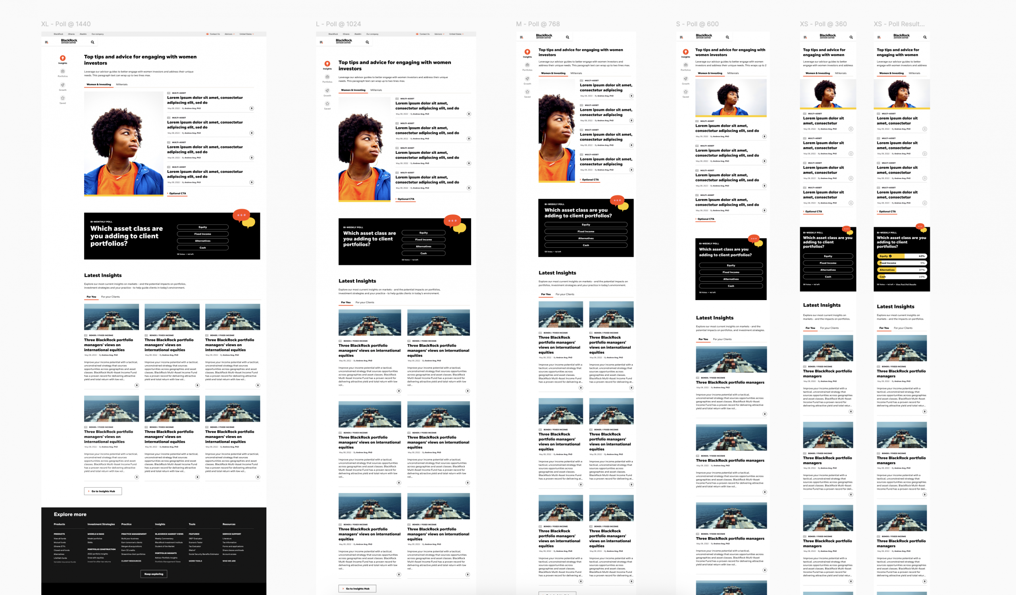
Task: Click Go to Insights Hub button in XL frame
Action: pyautogui.click(x=103, y=491)
